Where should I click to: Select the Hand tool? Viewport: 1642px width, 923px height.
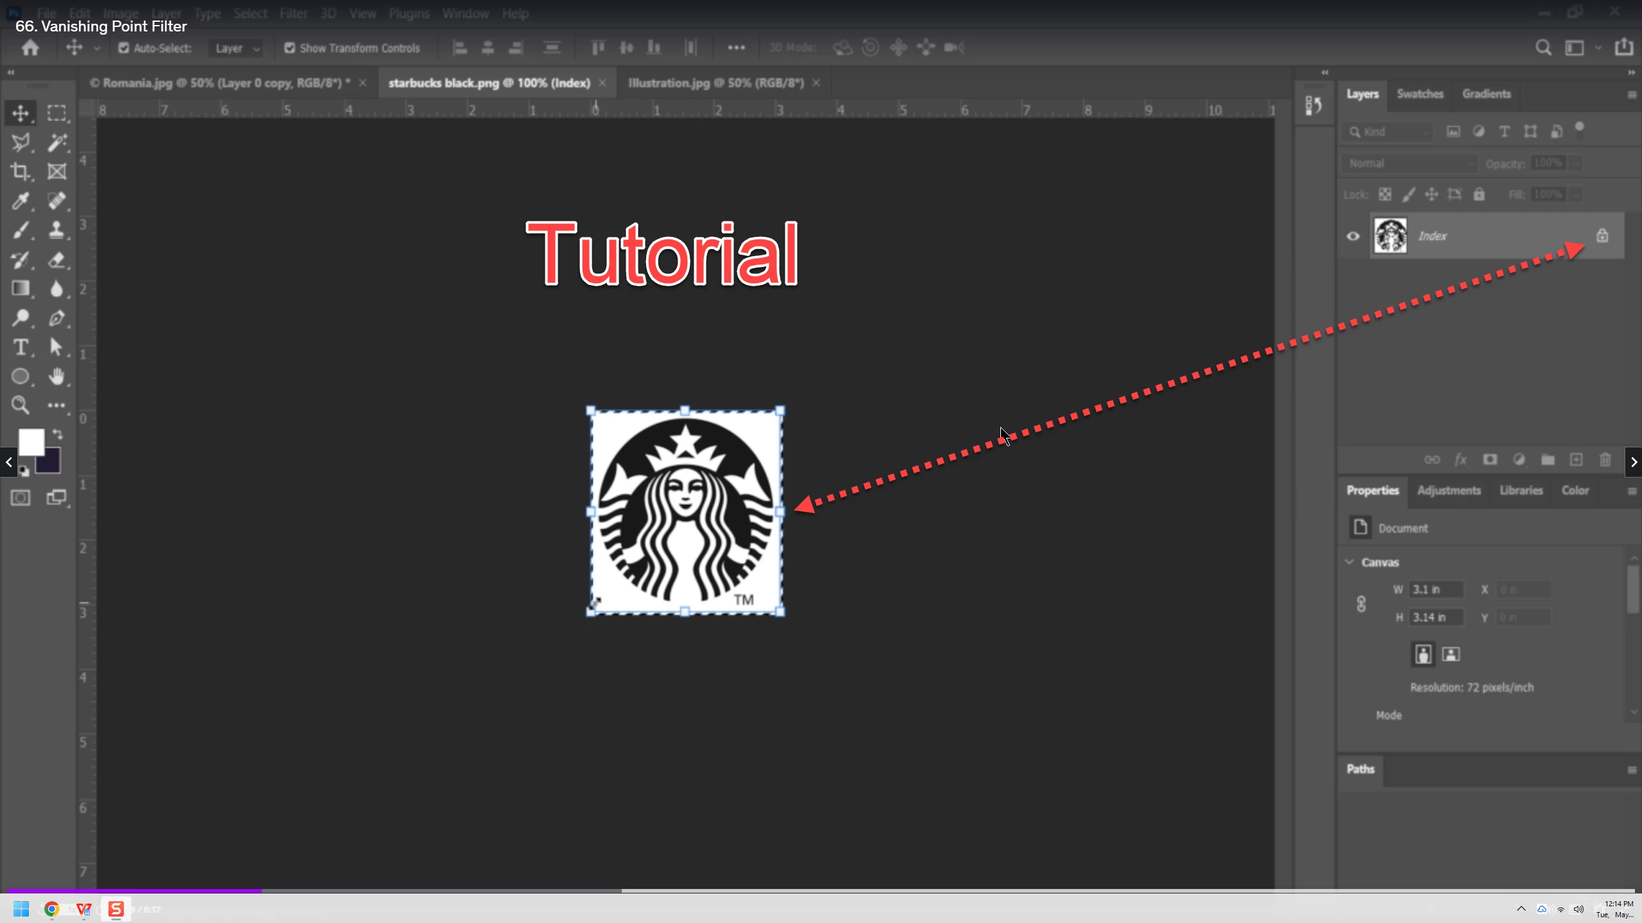56,376
